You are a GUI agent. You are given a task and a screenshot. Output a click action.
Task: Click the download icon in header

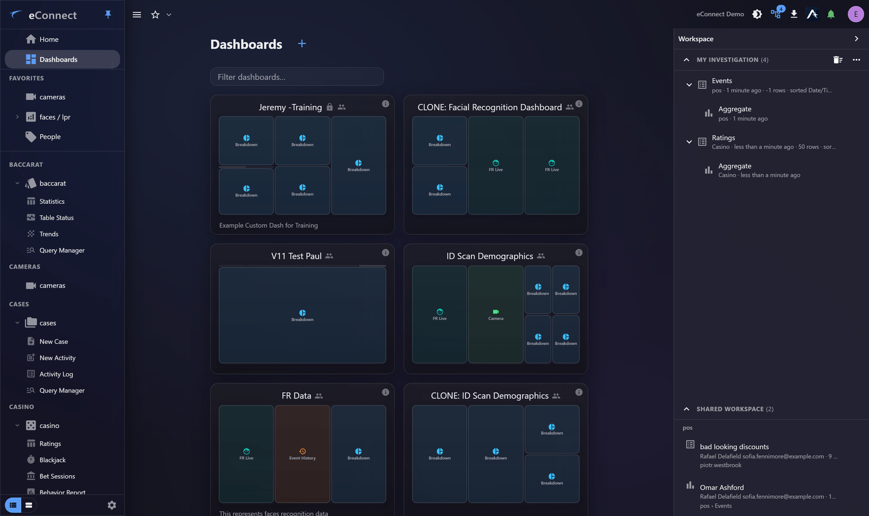[794, 14]
